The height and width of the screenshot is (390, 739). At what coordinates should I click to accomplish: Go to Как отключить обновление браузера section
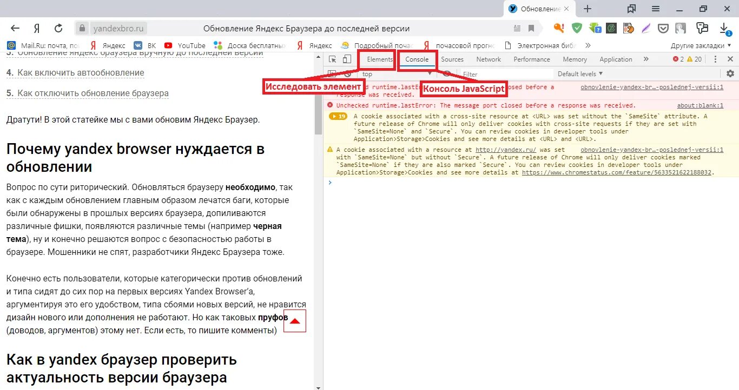(93, 93)
